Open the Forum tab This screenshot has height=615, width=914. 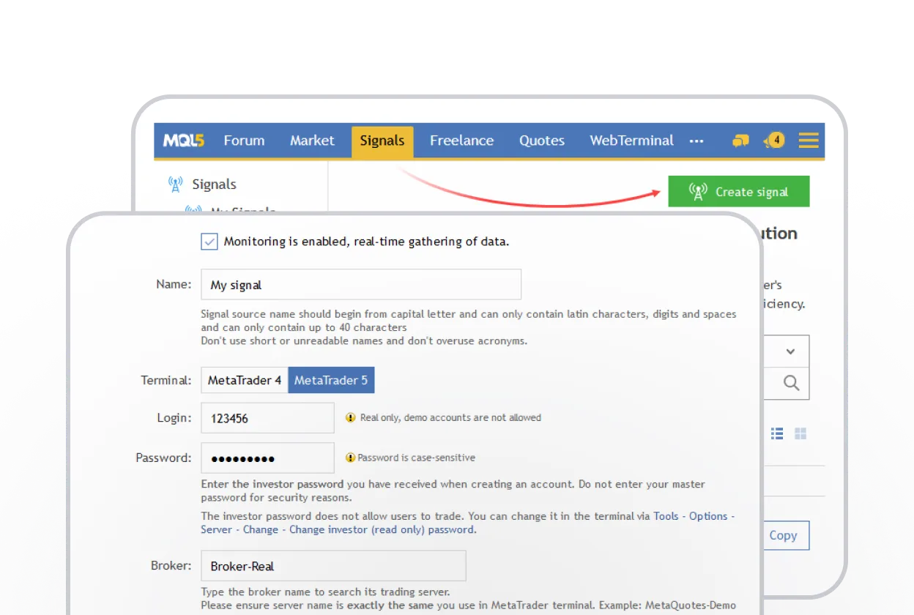[x=244, y=141]
